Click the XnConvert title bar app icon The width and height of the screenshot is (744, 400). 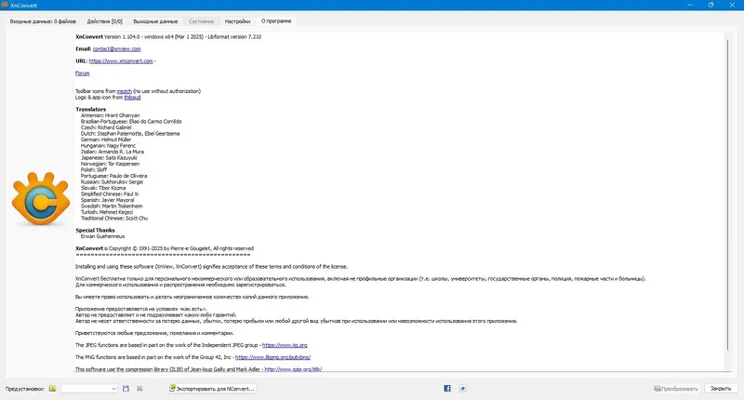click(5, 6)
